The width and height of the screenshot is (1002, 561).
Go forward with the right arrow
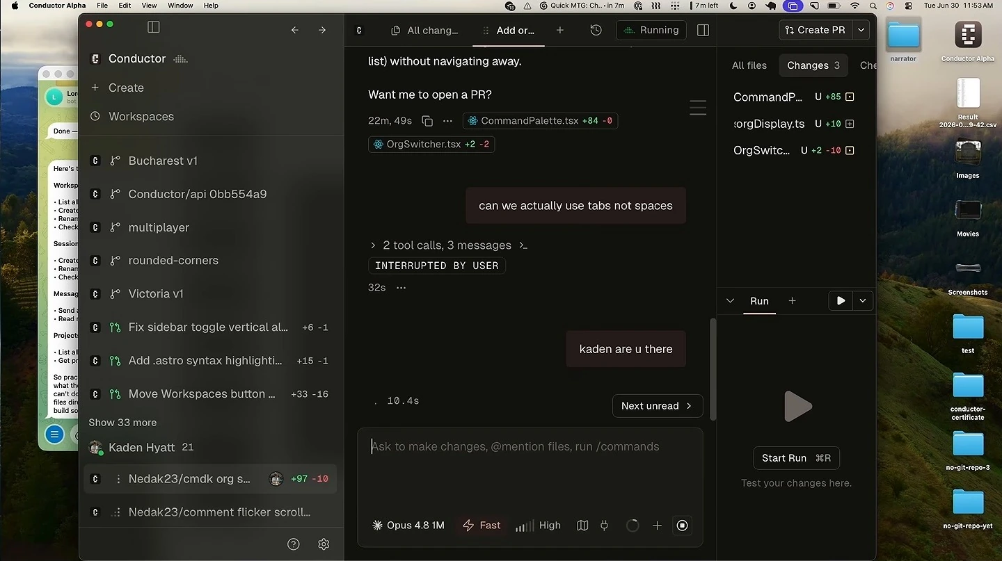point(321,30)
